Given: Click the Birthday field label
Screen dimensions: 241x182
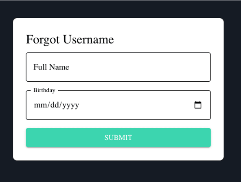Looking at the screenshot, I should (x=44, y=90).
